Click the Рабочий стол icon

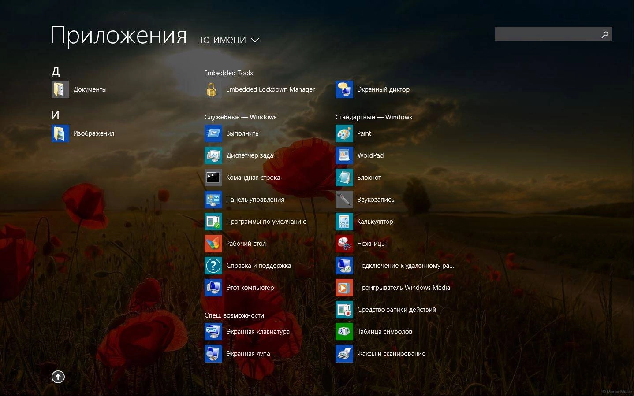(x=213, y=244)
